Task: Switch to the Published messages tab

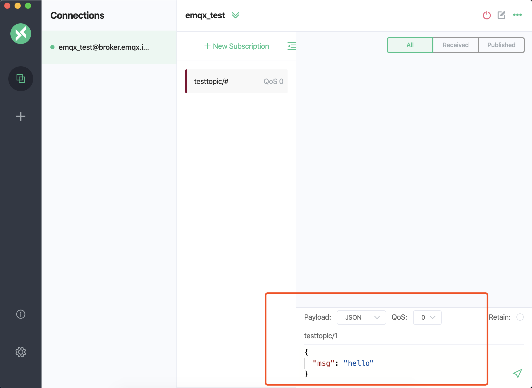Action: click(501, 45)
